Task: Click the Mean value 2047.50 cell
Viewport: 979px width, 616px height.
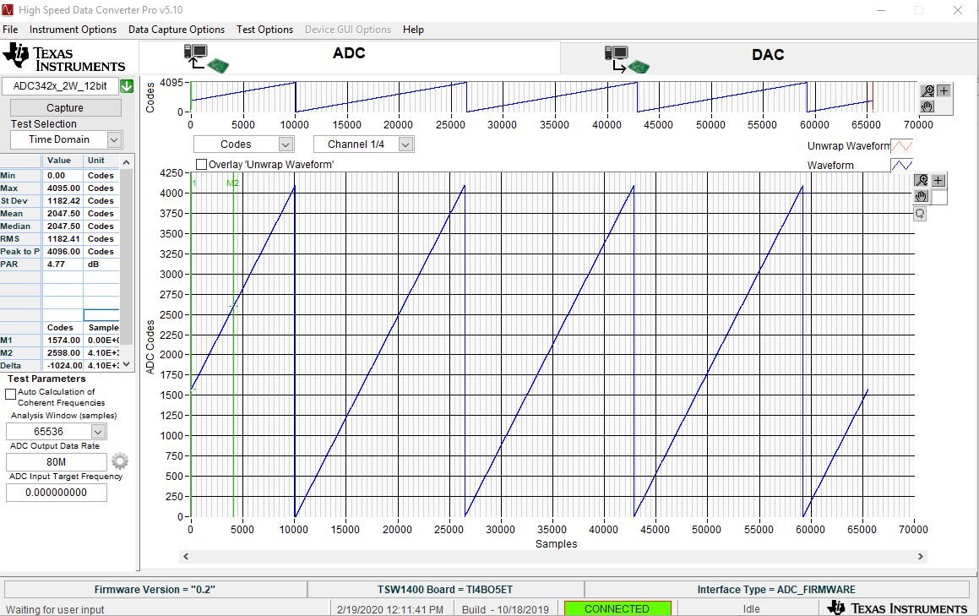Action: (x=63, y=214)
